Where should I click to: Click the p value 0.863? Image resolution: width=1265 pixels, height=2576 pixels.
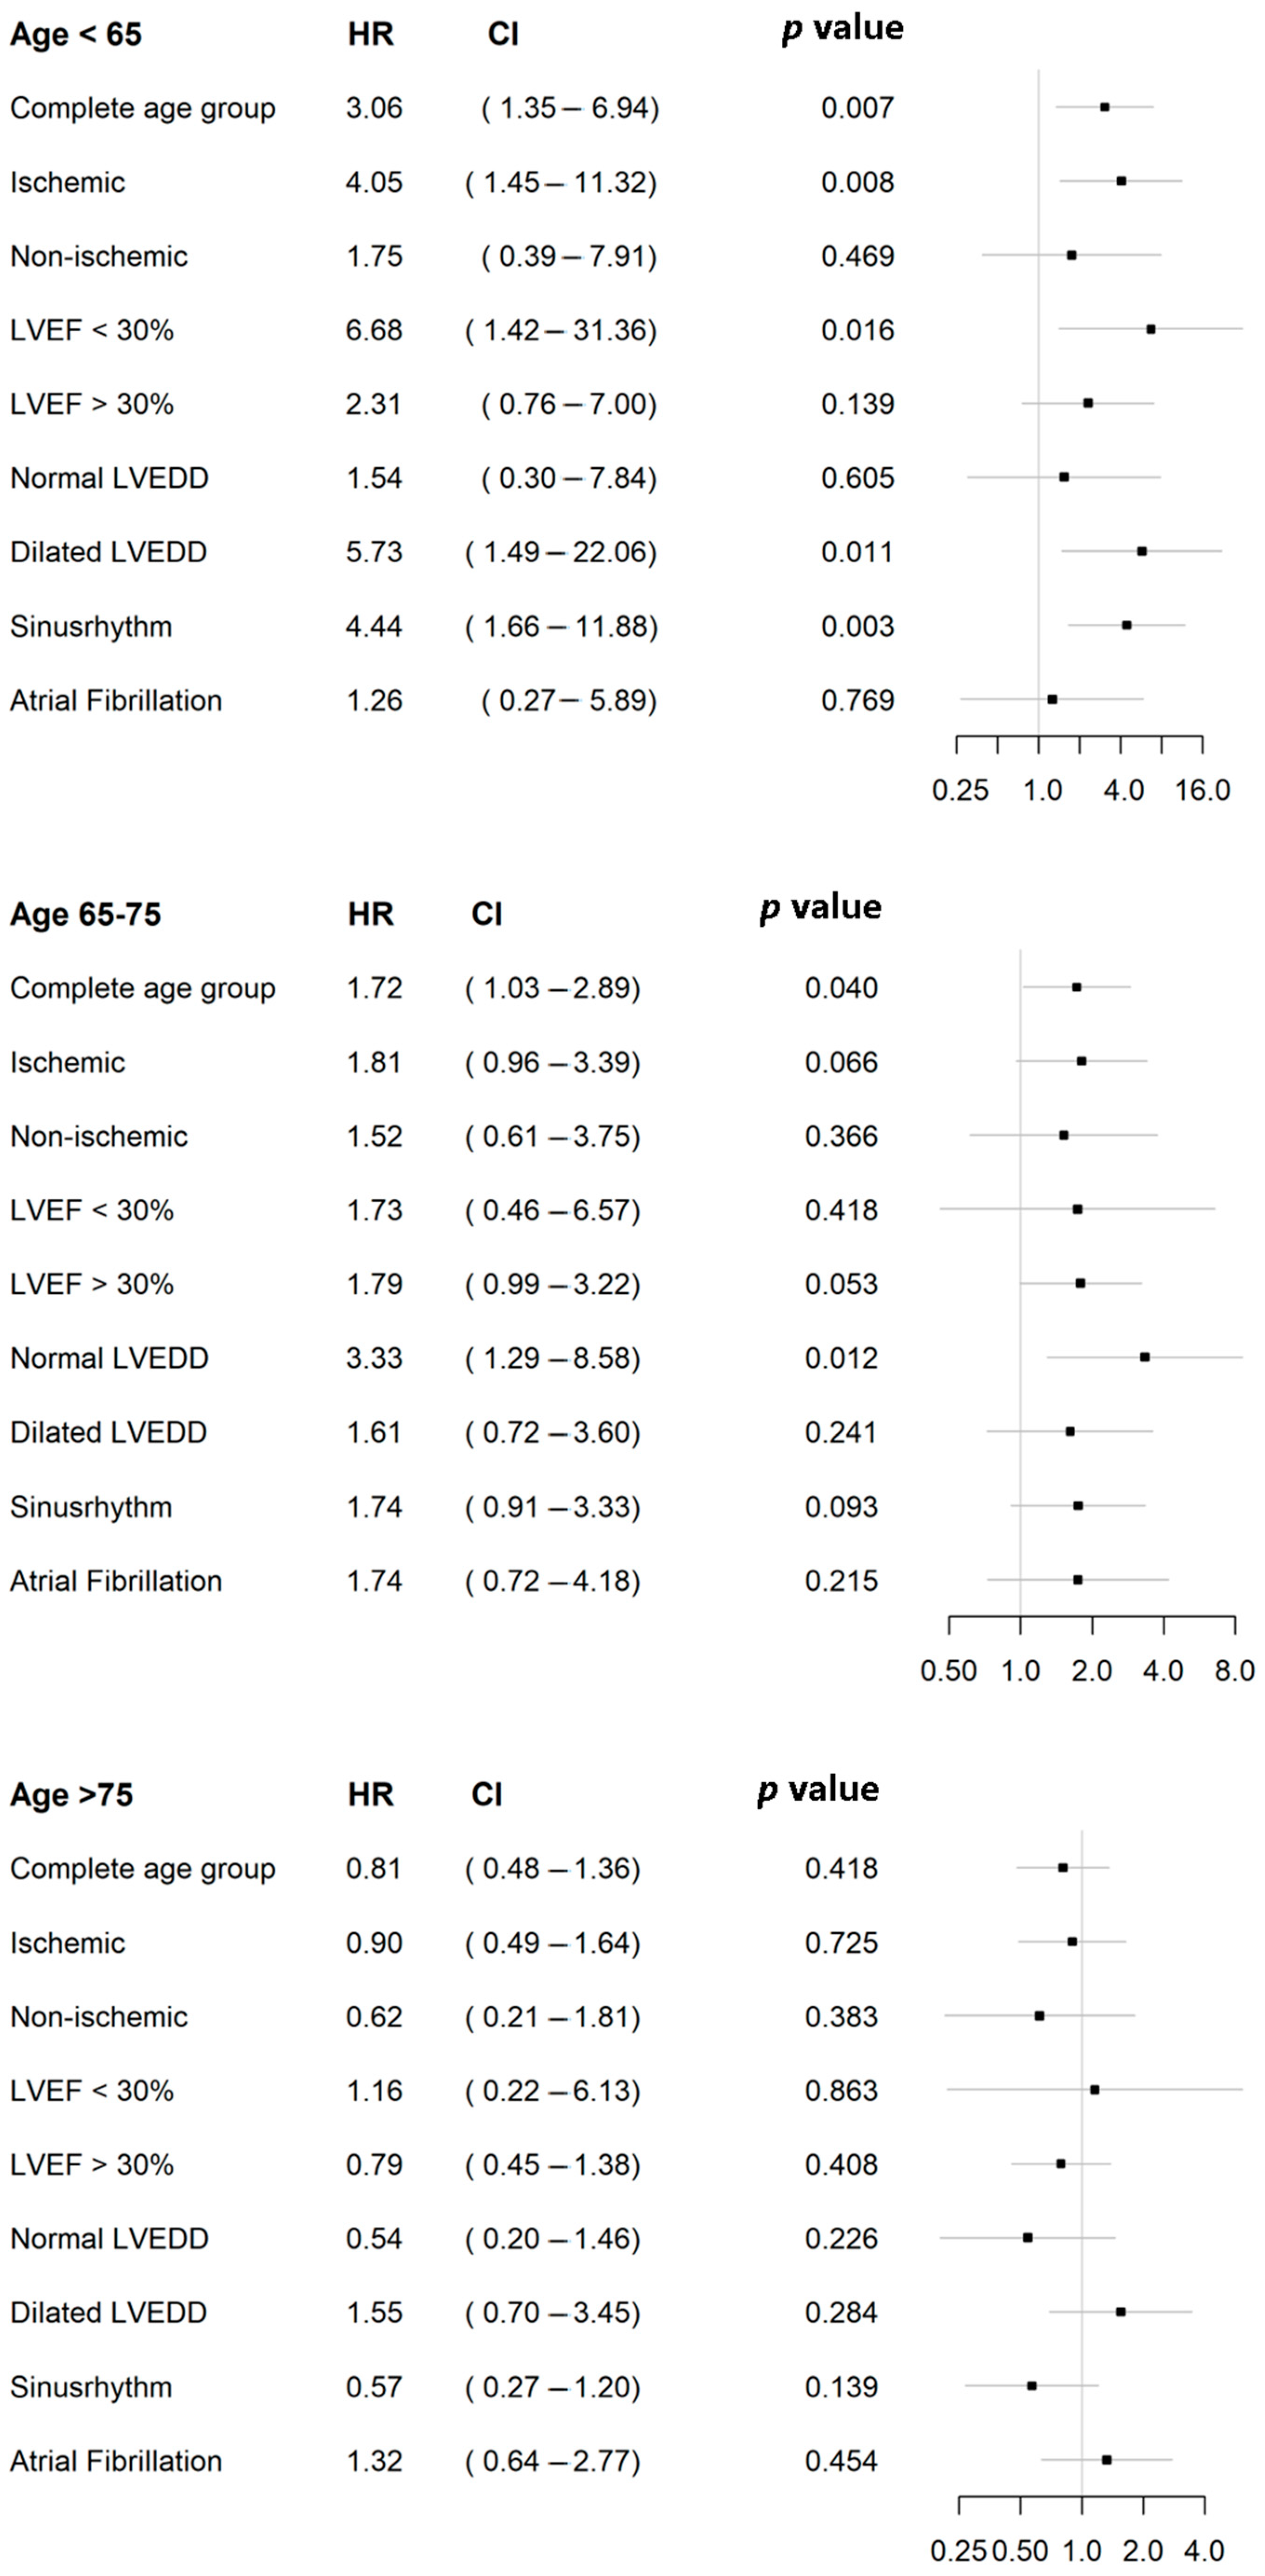pos(841,2091)
